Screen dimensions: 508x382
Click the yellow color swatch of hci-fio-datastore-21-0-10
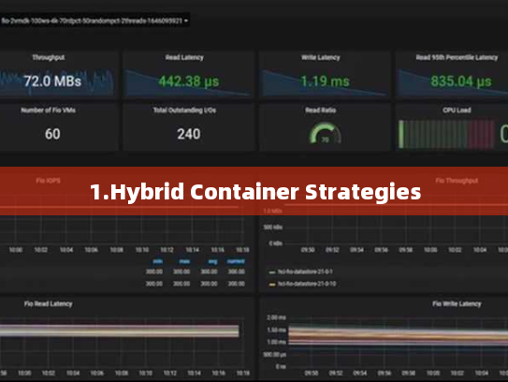click(272, 285)
